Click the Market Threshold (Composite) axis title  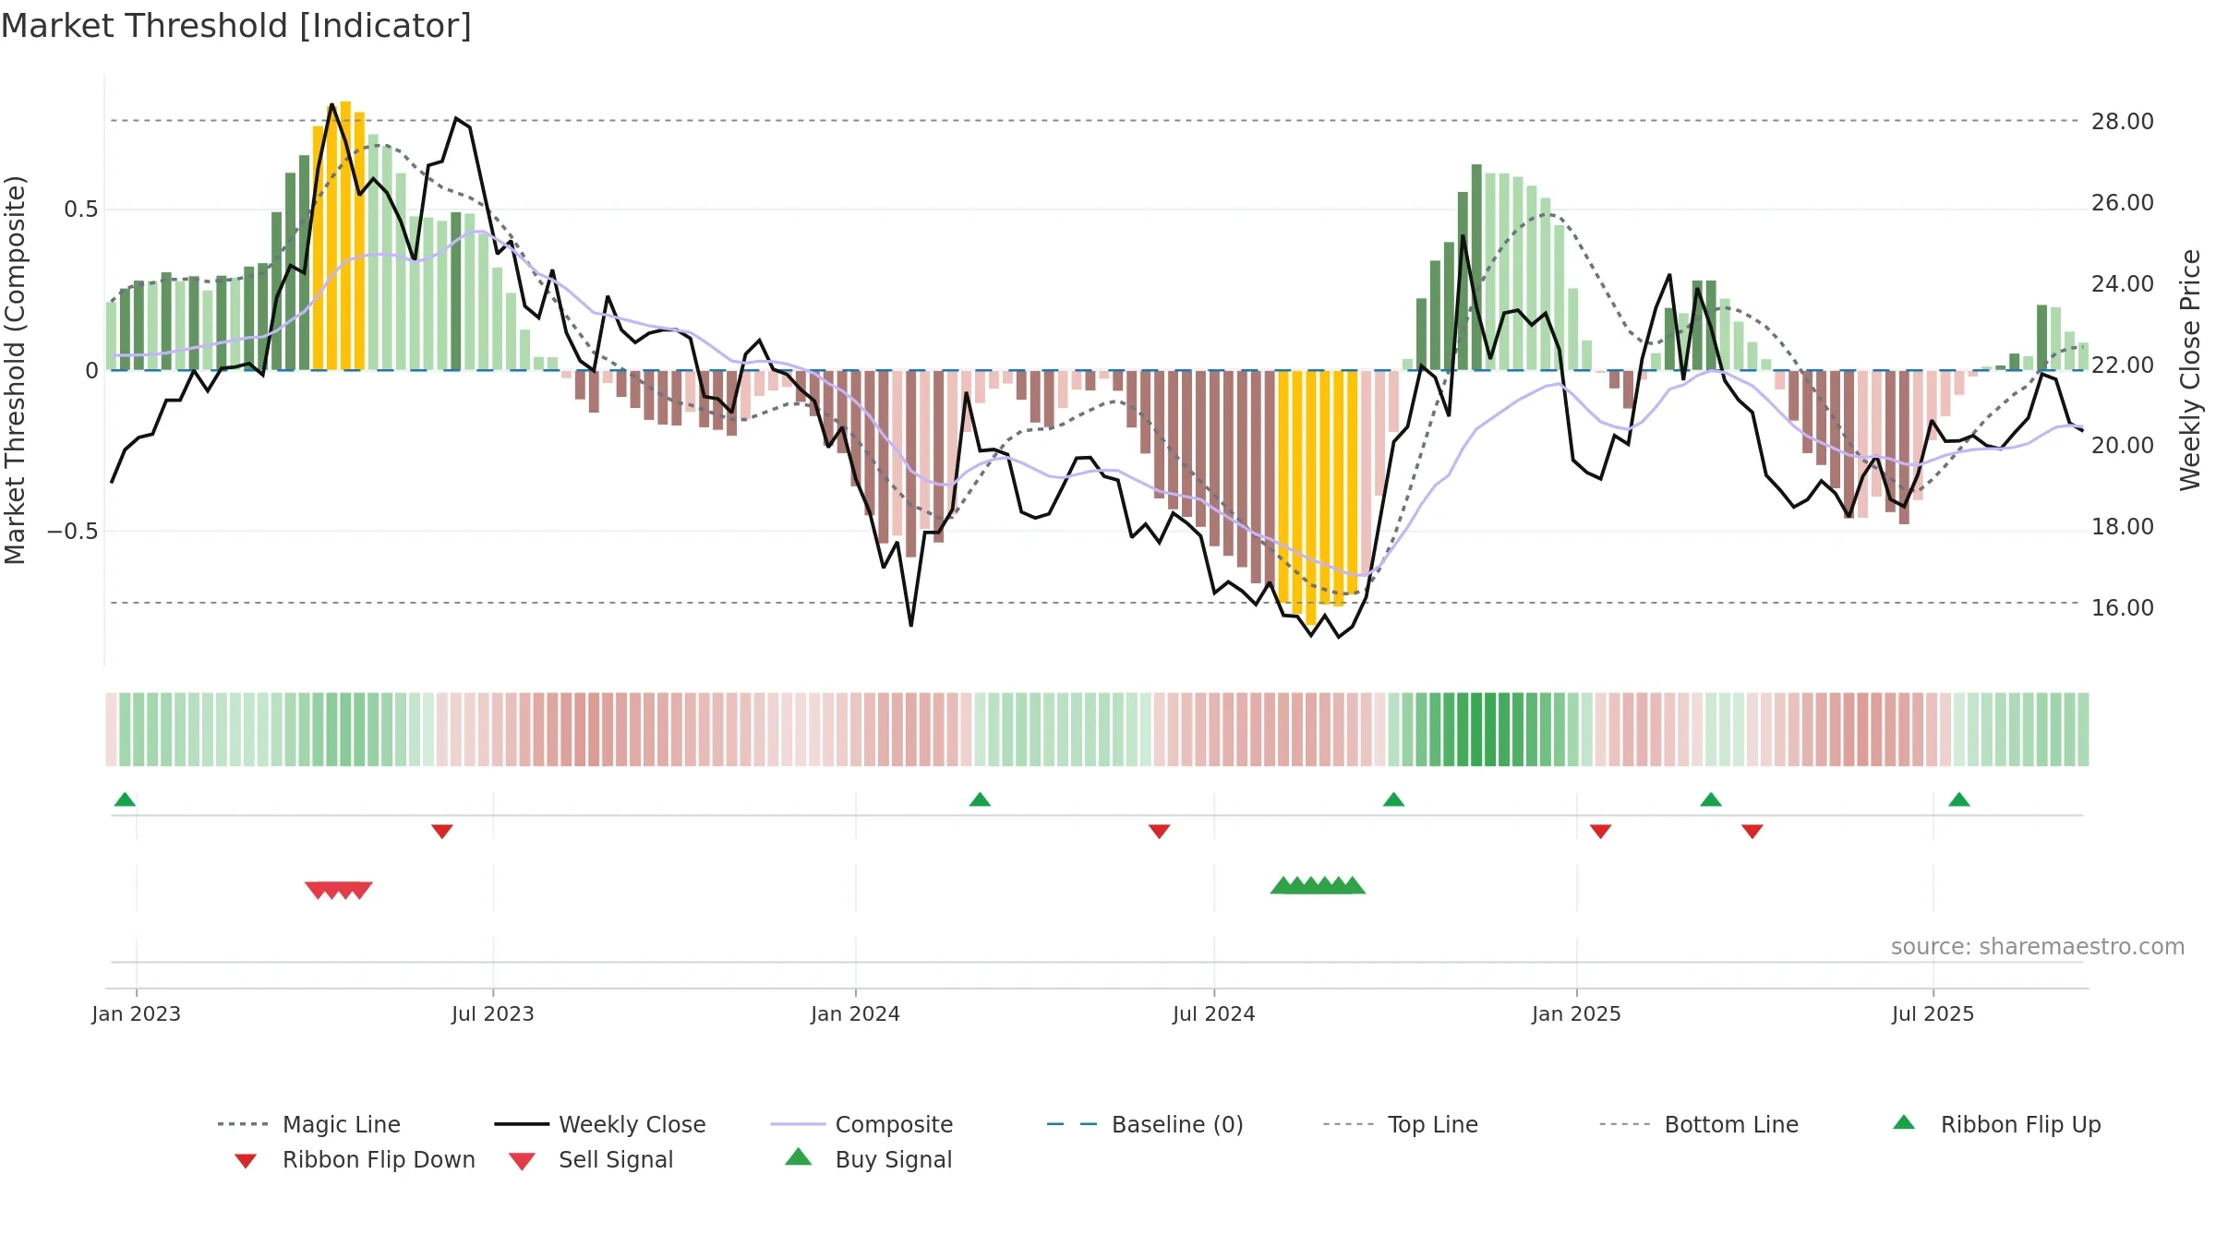pyautogui.click(x=16, y=370)
